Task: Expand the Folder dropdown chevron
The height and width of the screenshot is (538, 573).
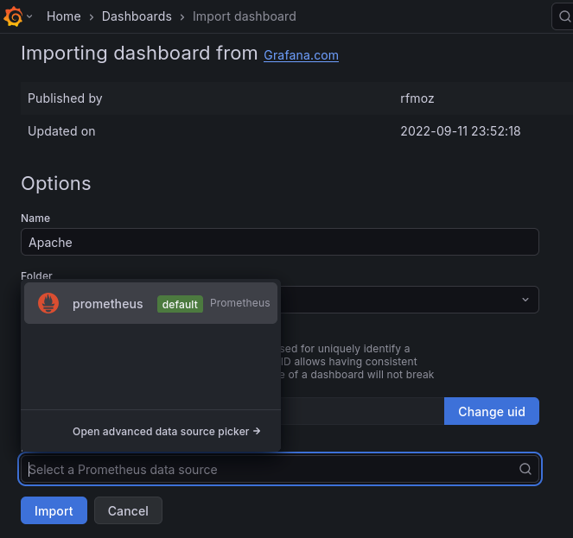Action: (x=525, y=300)
